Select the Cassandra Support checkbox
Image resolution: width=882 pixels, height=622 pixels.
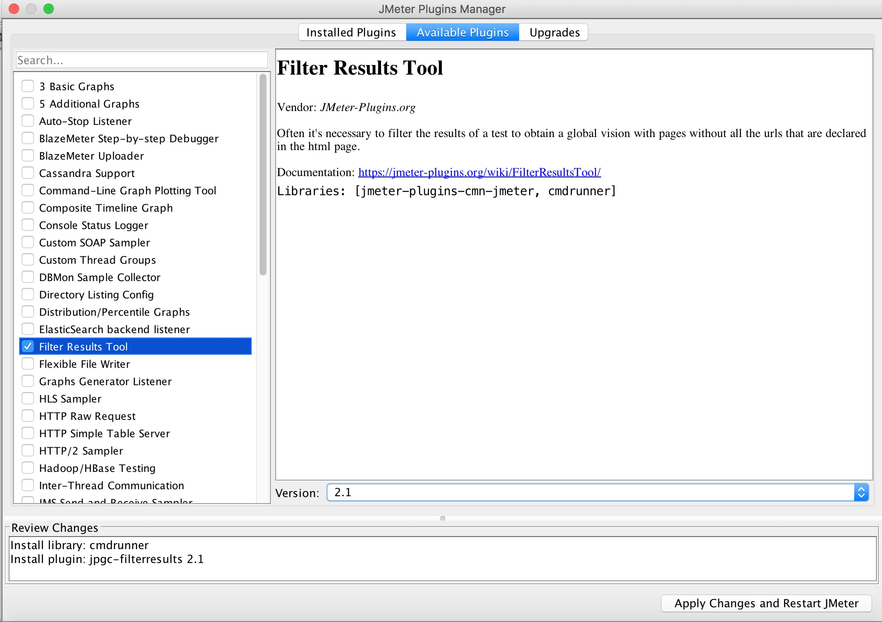point(28,173)
